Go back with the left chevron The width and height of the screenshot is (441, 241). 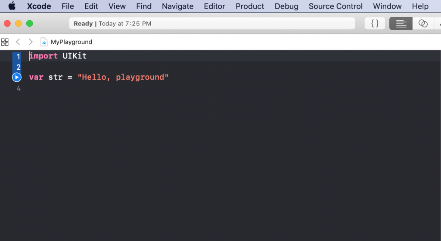(x=18, y=42)
